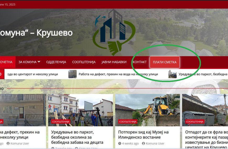Open article Потпорен ѕид кај Музеј
This screenshot has width=228, height=149.
tap(143, 135)
